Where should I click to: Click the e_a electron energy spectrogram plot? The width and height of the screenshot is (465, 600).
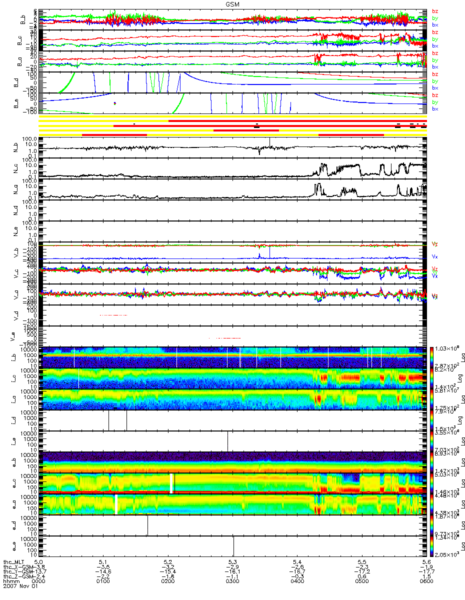[233, 504]
